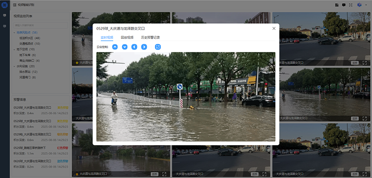Select 排水泵站 (12) in the tree

coord(28,72)
